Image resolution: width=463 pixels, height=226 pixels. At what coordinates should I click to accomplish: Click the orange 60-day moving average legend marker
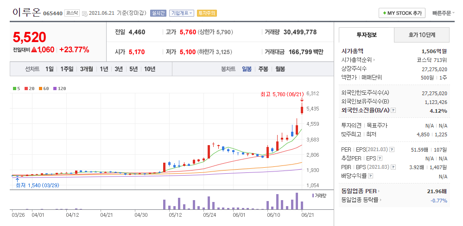coord(40,89)
